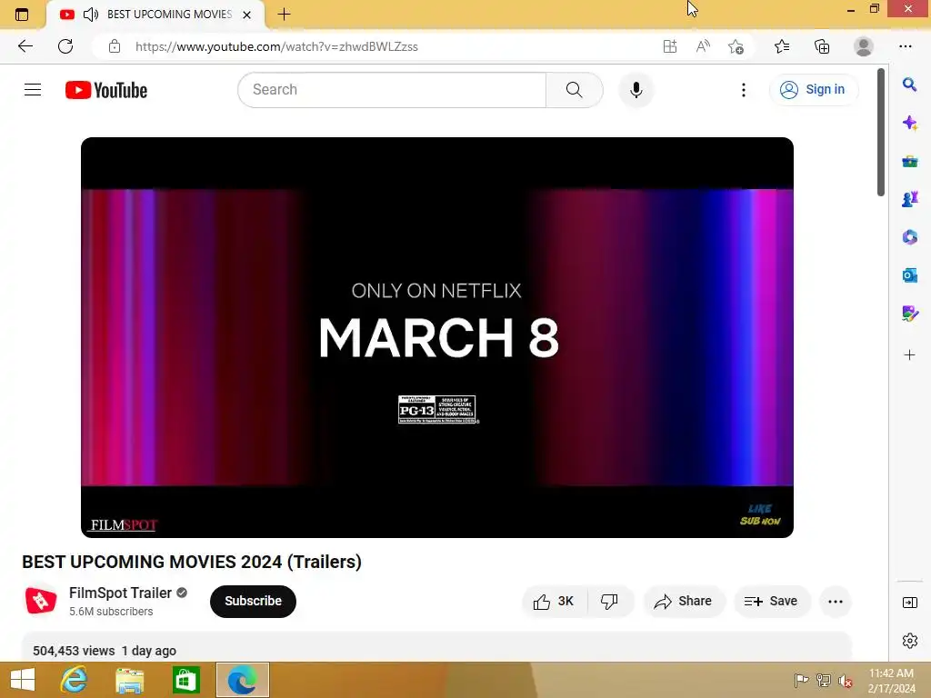Save video to a playlist
Image resolution: width=931 pixels, height=698 pixels.
(x=771, y=602)
